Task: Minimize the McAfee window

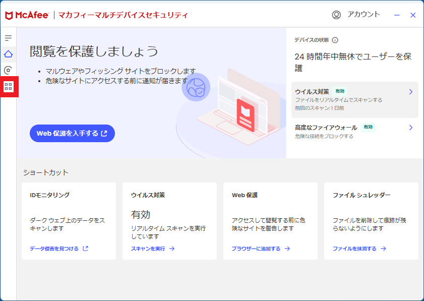Action: point(397,15)
